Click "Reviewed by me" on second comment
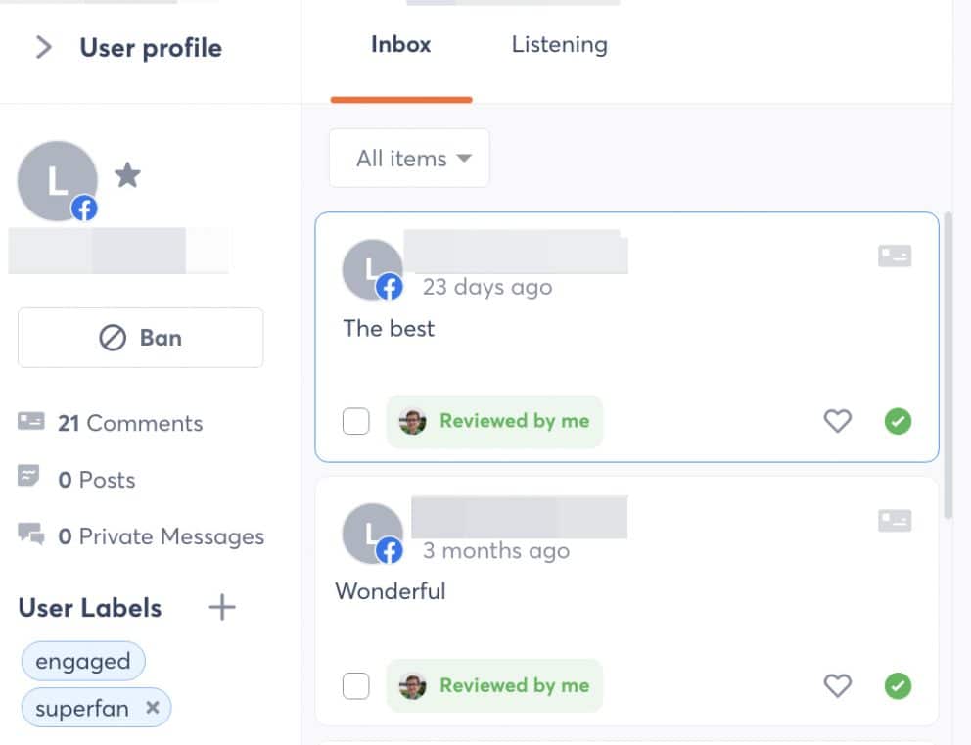This screenshot has height=745, width=971. point(494,685)
